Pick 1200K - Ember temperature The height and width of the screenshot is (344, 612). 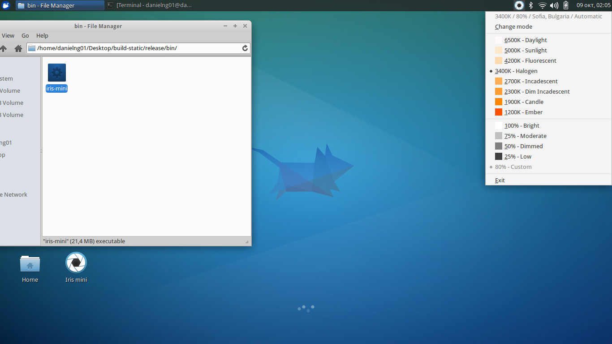[x=548, y=112]
